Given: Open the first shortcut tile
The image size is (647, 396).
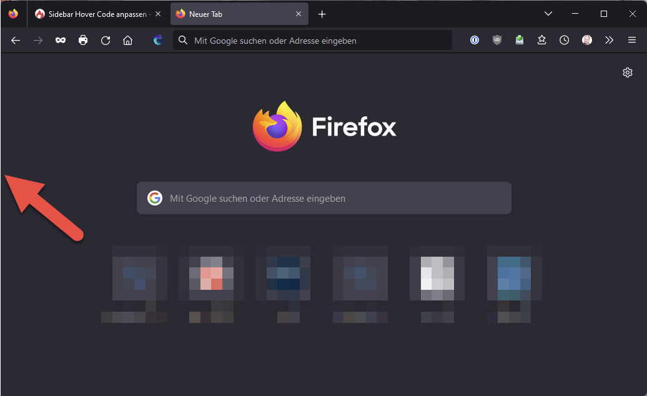Looking at the screenshot, I should pyautogui.click(x=134, y=284).
